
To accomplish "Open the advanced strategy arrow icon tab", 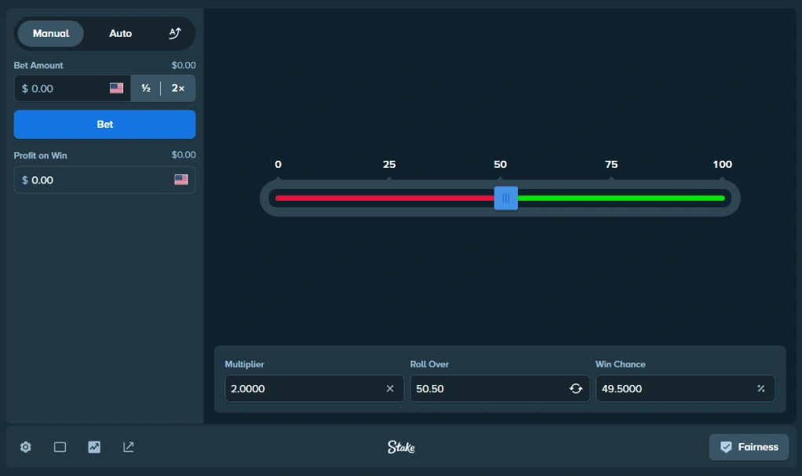I will point(175,34).
